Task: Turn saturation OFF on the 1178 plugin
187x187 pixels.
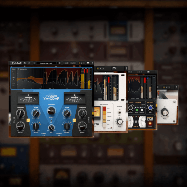Action: click(x=104, y=125)
